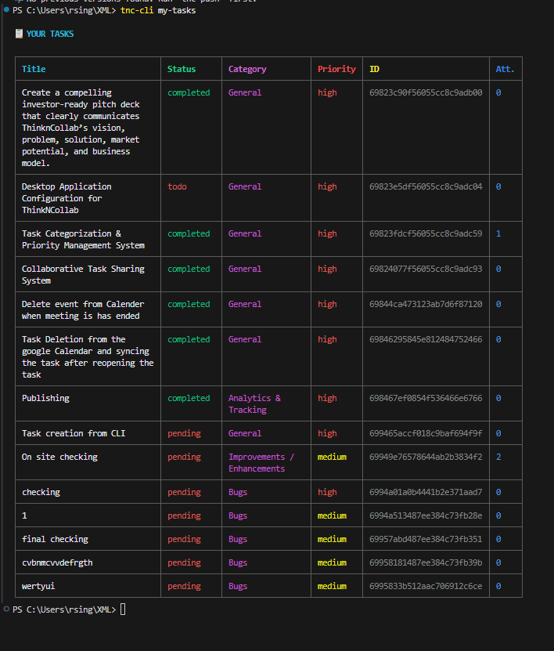The height and width of the screenshot is (651, 554).
Task: Click the Desktop Application Configuration task title
Action: (67, 198)
